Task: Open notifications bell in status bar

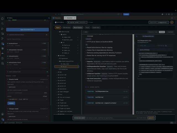Action: (x=175, y=123)
